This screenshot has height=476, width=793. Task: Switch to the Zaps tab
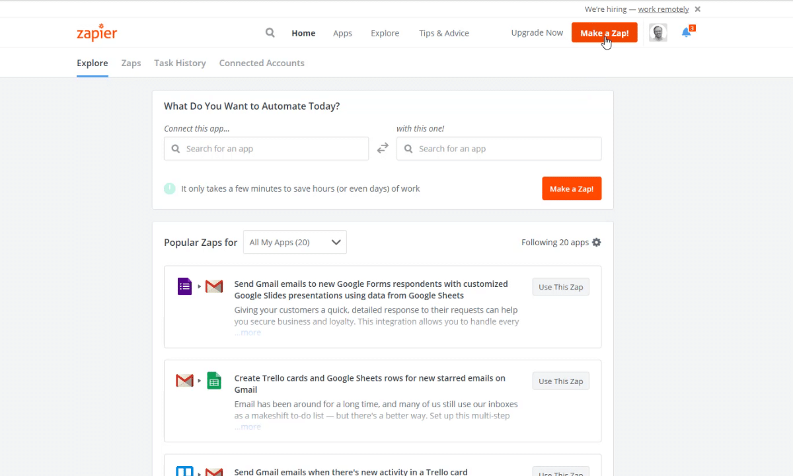tap(131, 63)
